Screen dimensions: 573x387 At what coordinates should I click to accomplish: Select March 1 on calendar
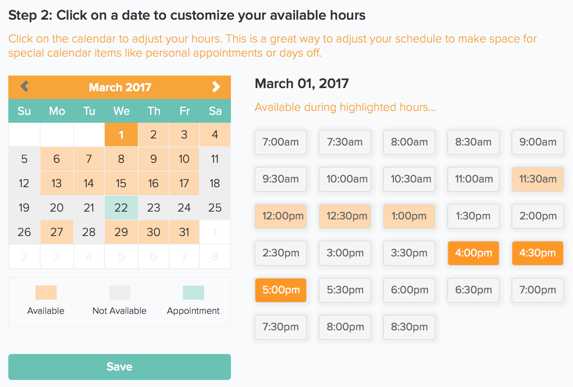(x=121, y=135)
